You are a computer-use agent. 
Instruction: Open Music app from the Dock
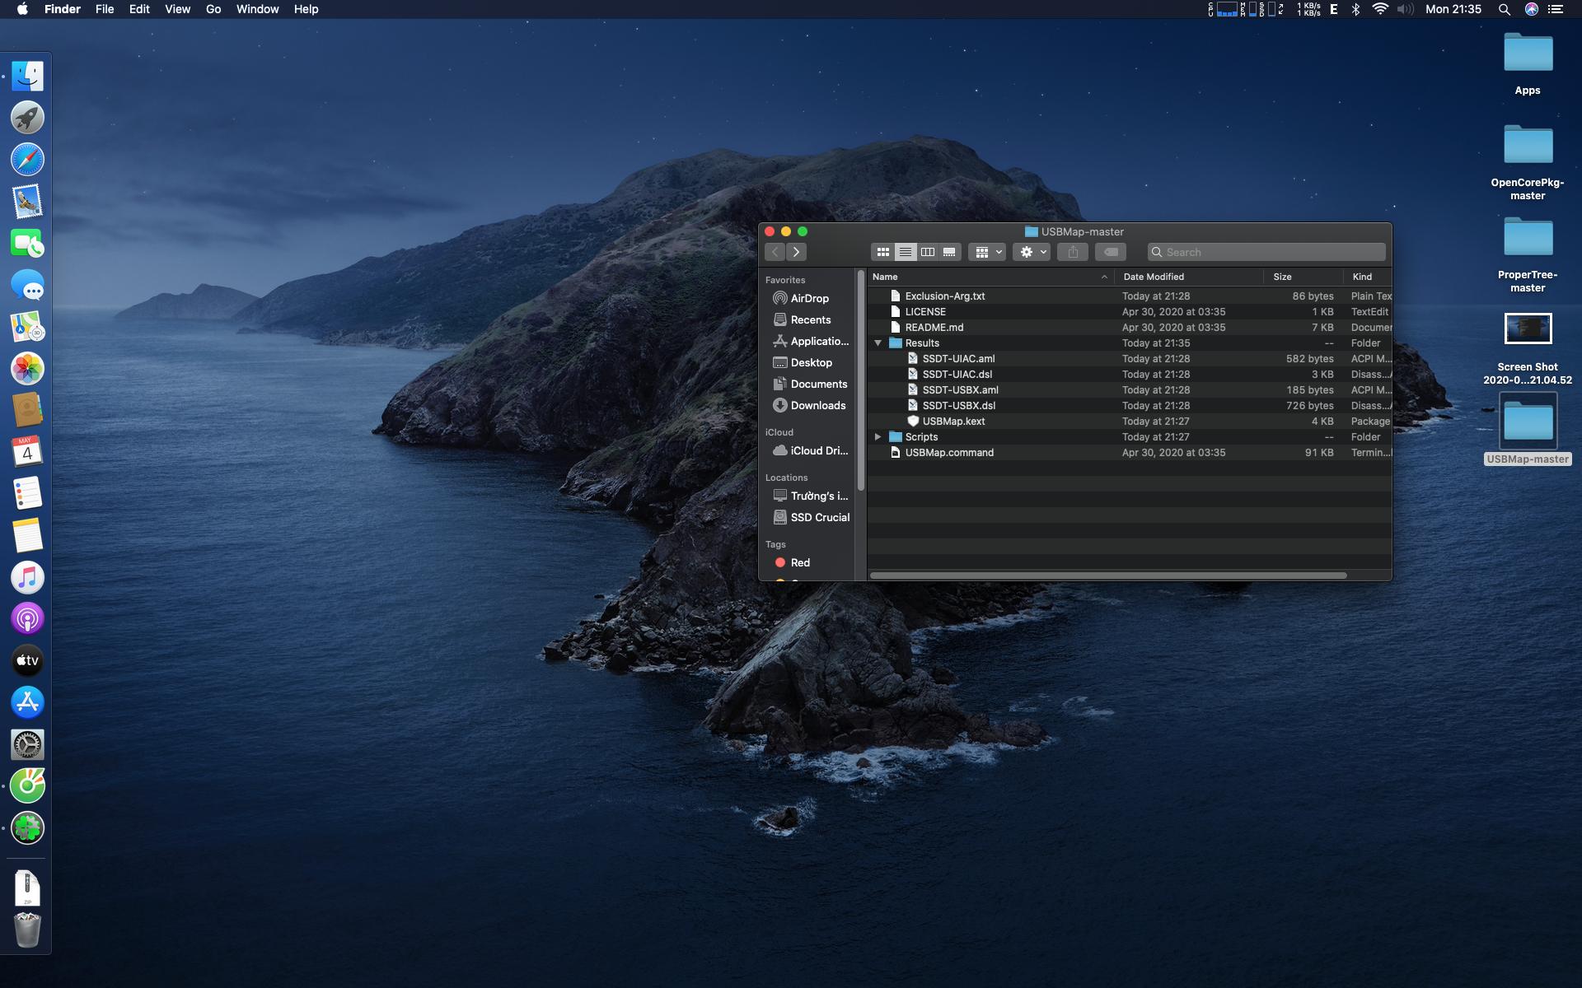pyautogui.click(x=27, y=577)
